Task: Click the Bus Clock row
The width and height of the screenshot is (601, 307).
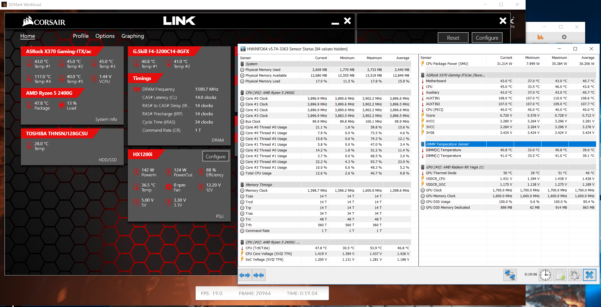Action: click(x=325, y=121)
